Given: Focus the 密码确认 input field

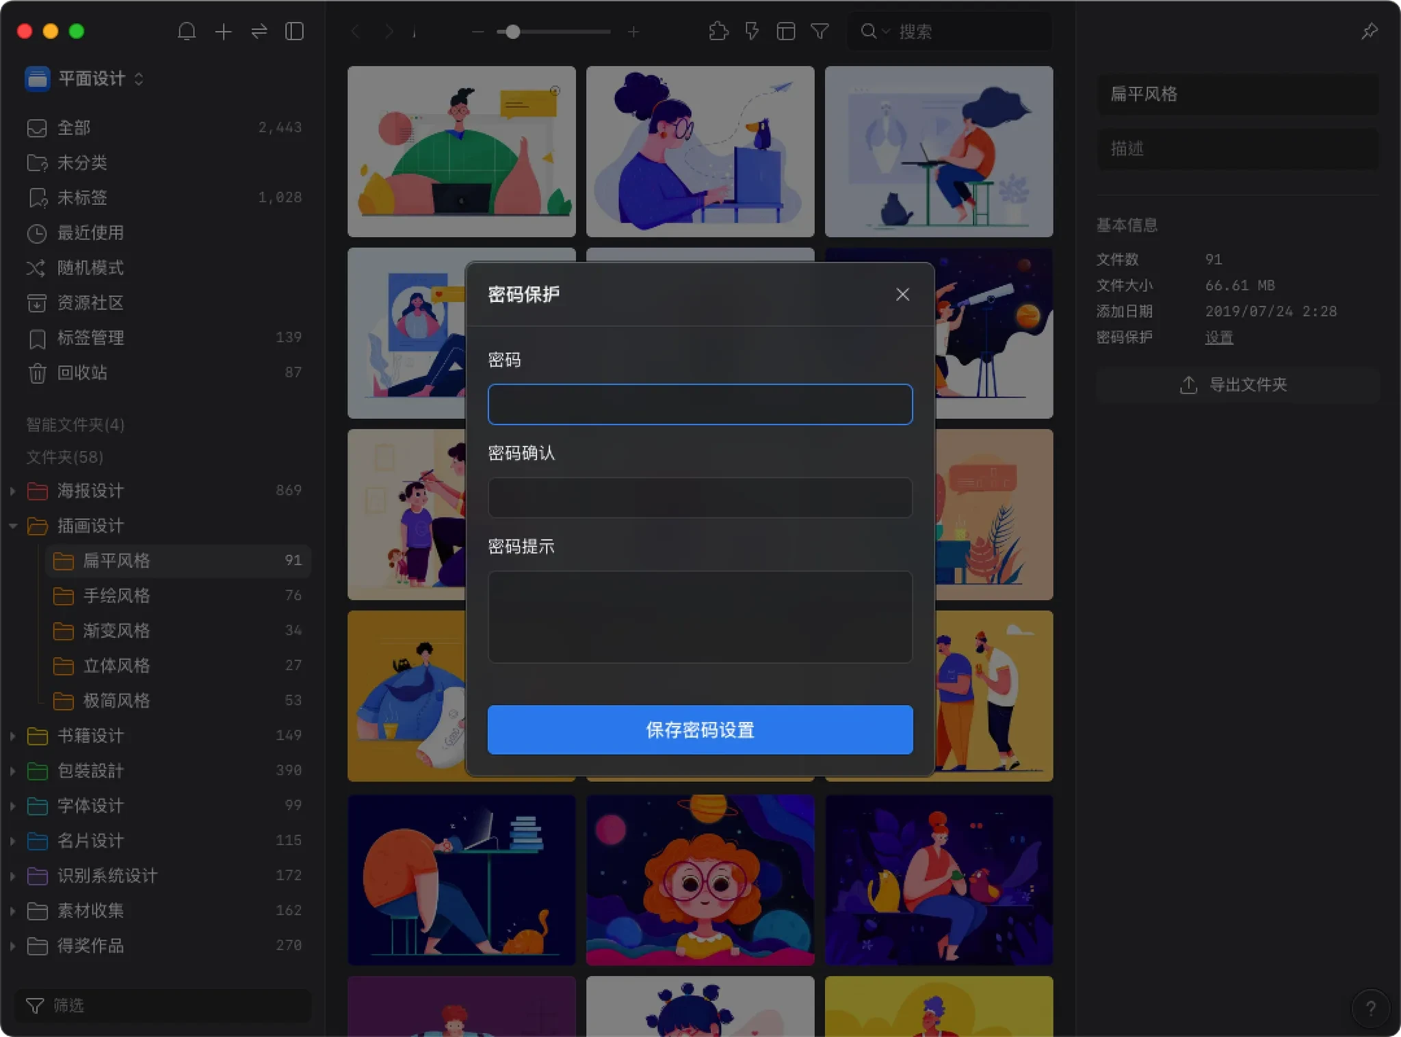Looking at the screenshot, I should pyautogui.click(x=700, y=498).
